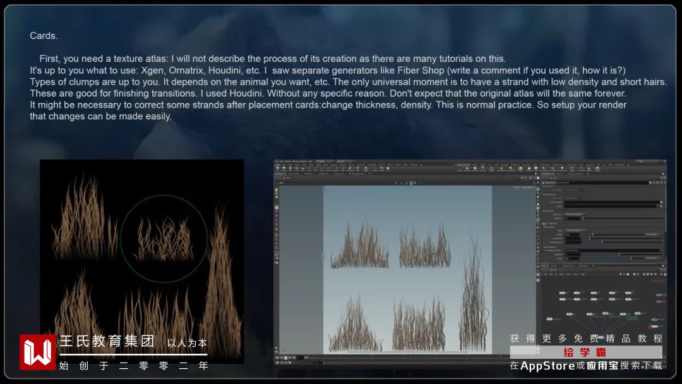The width and height of the screenshot is (682, 384).
Task: Select the Font (T) shelf tool
Action: pos(357,168)
